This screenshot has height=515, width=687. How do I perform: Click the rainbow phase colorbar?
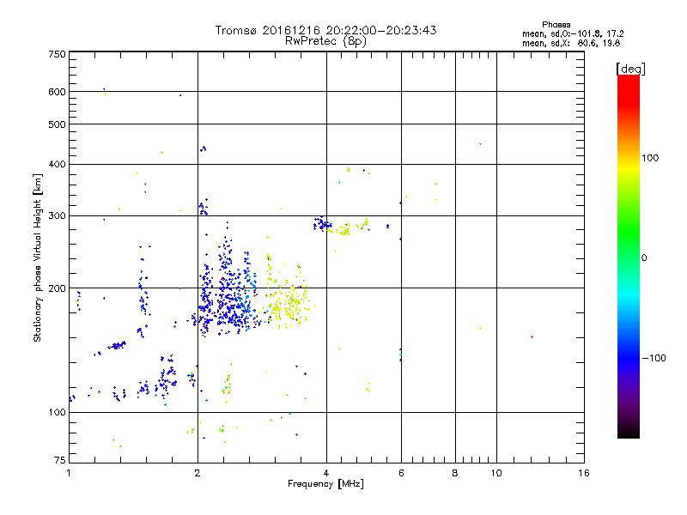tap(629, 256)
